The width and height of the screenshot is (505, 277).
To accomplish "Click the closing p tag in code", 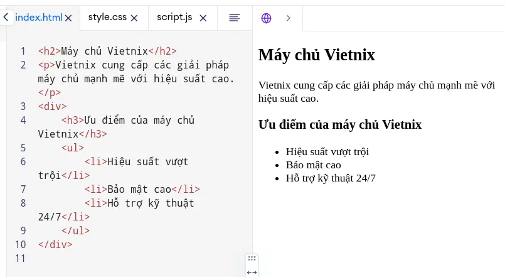I will click(50, 93).
